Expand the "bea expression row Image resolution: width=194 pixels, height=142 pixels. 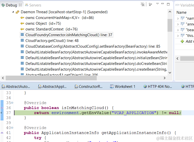coord(178,30)
